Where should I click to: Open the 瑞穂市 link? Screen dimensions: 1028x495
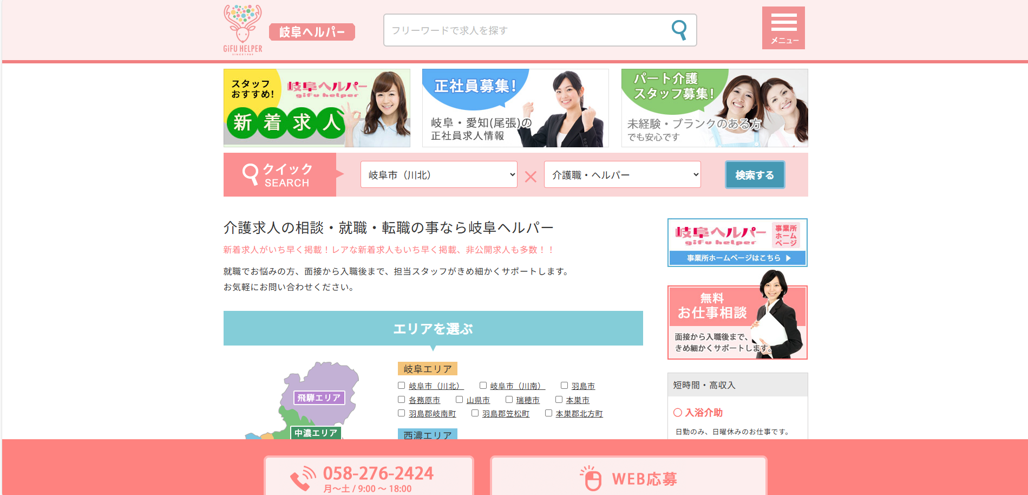[x=528, y=400]
